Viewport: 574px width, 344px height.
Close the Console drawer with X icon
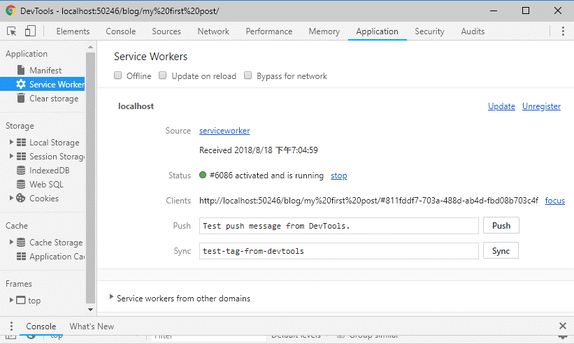(563, 326)
